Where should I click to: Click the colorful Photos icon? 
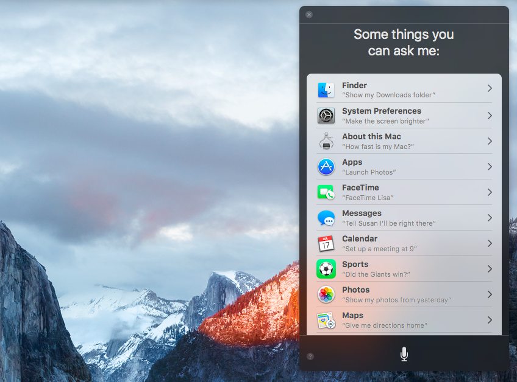point(326,294)
